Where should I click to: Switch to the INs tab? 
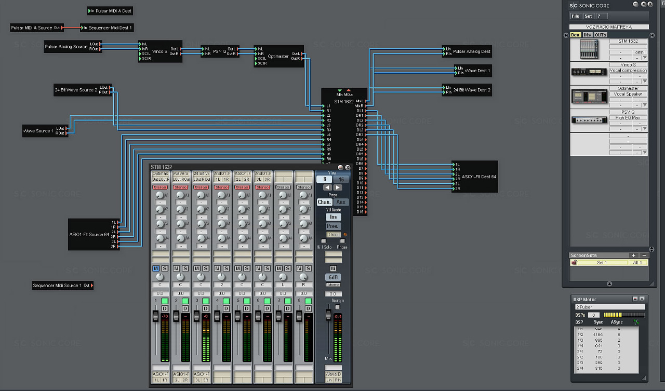(587, 35)
